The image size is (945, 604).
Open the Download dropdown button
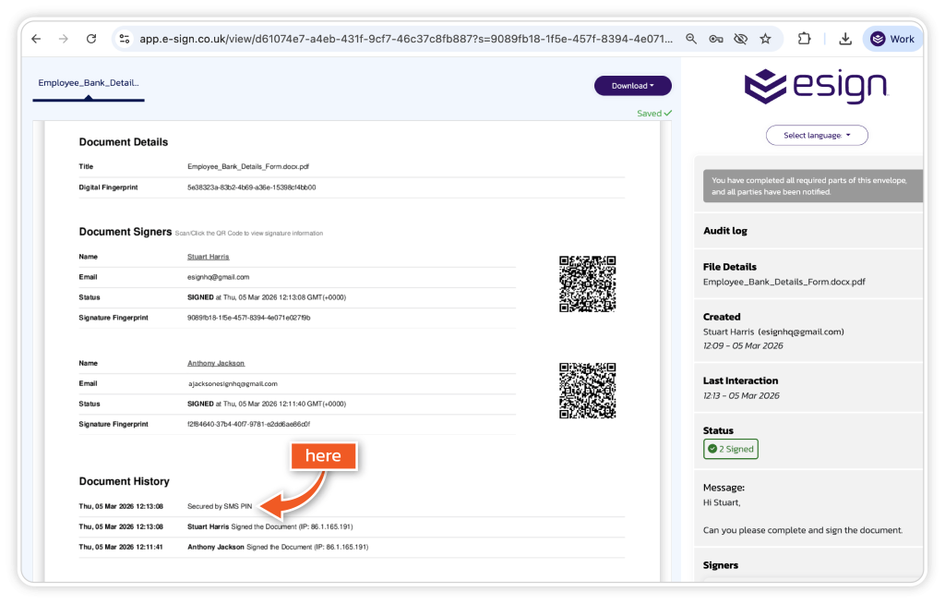(x=632, y=86)
